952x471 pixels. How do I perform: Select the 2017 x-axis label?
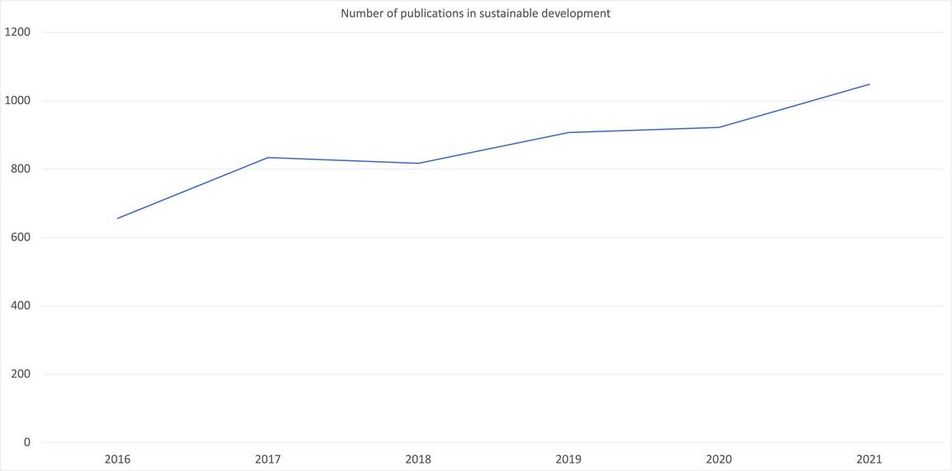point(268,459)
